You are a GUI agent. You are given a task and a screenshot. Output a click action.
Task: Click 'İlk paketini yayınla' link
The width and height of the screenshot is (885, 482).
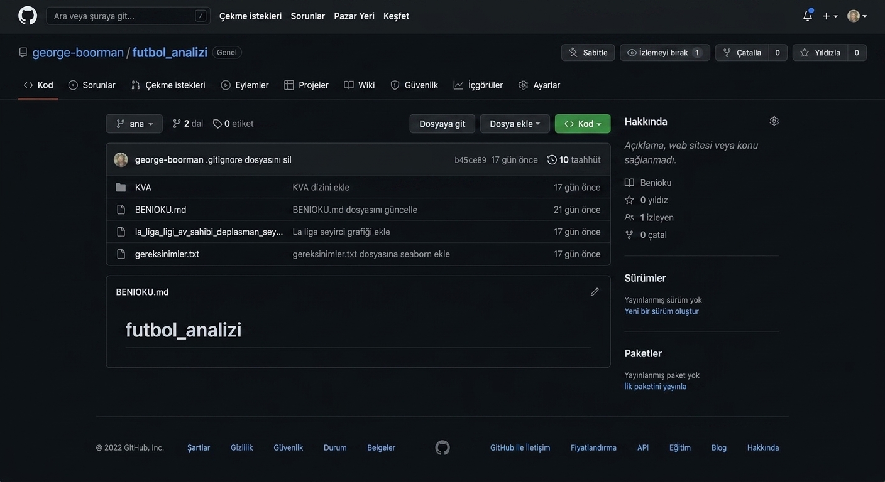(x=656, y=387)
